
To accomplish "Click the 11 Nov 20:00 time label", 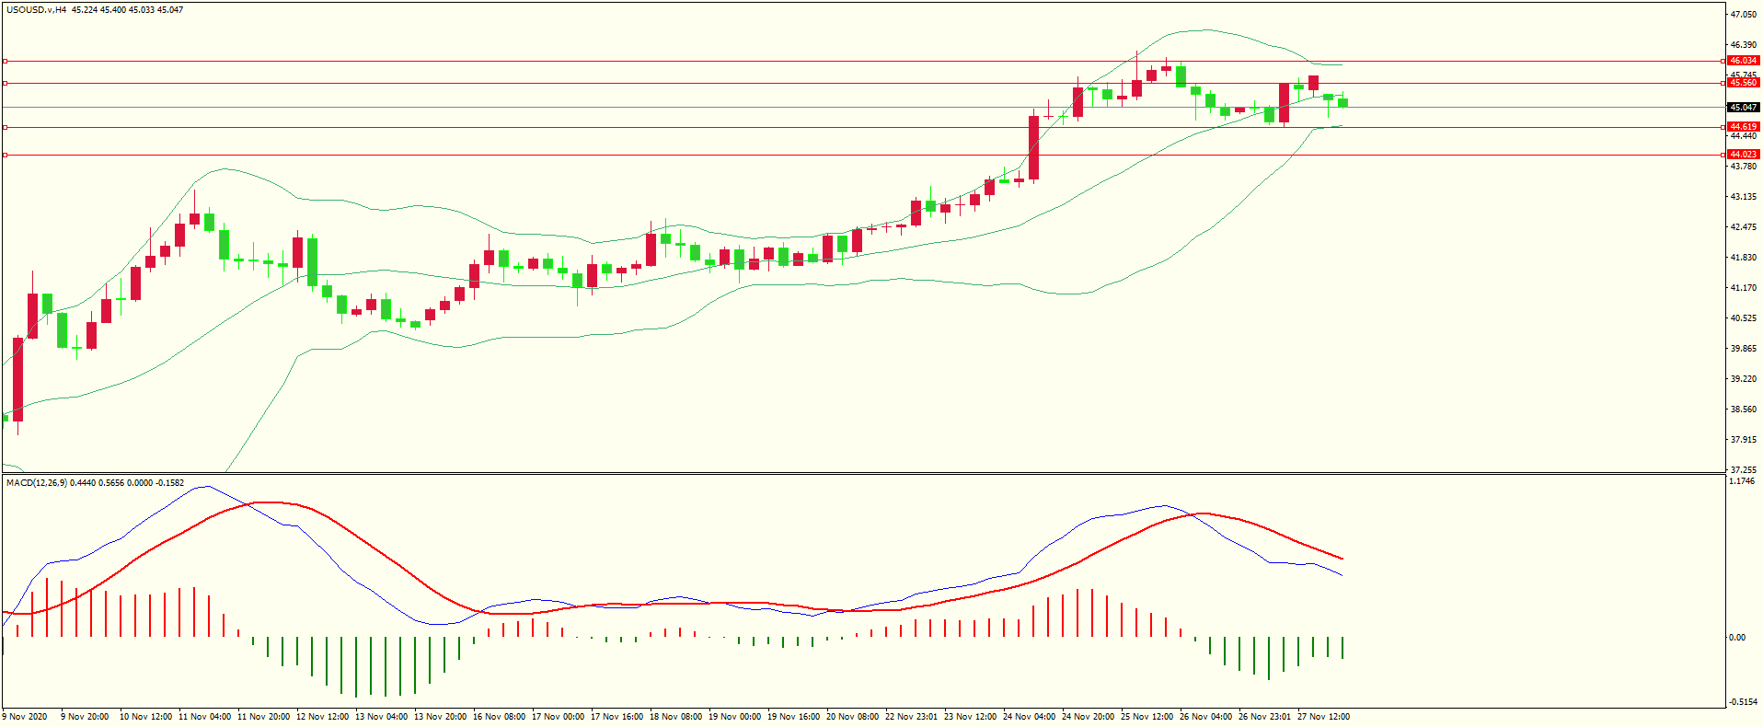I will pos(263,717).
